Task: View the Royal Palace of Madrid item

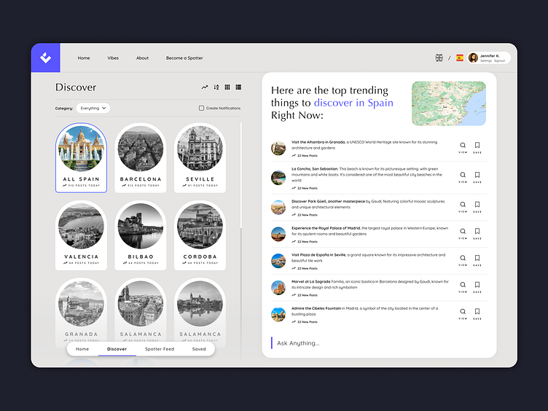Action: 463,233
